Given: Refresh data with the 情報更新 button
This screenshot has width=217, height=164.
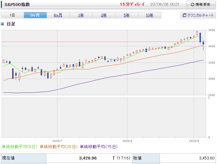Looking at the screenshot, I should [x=201, y=5].
